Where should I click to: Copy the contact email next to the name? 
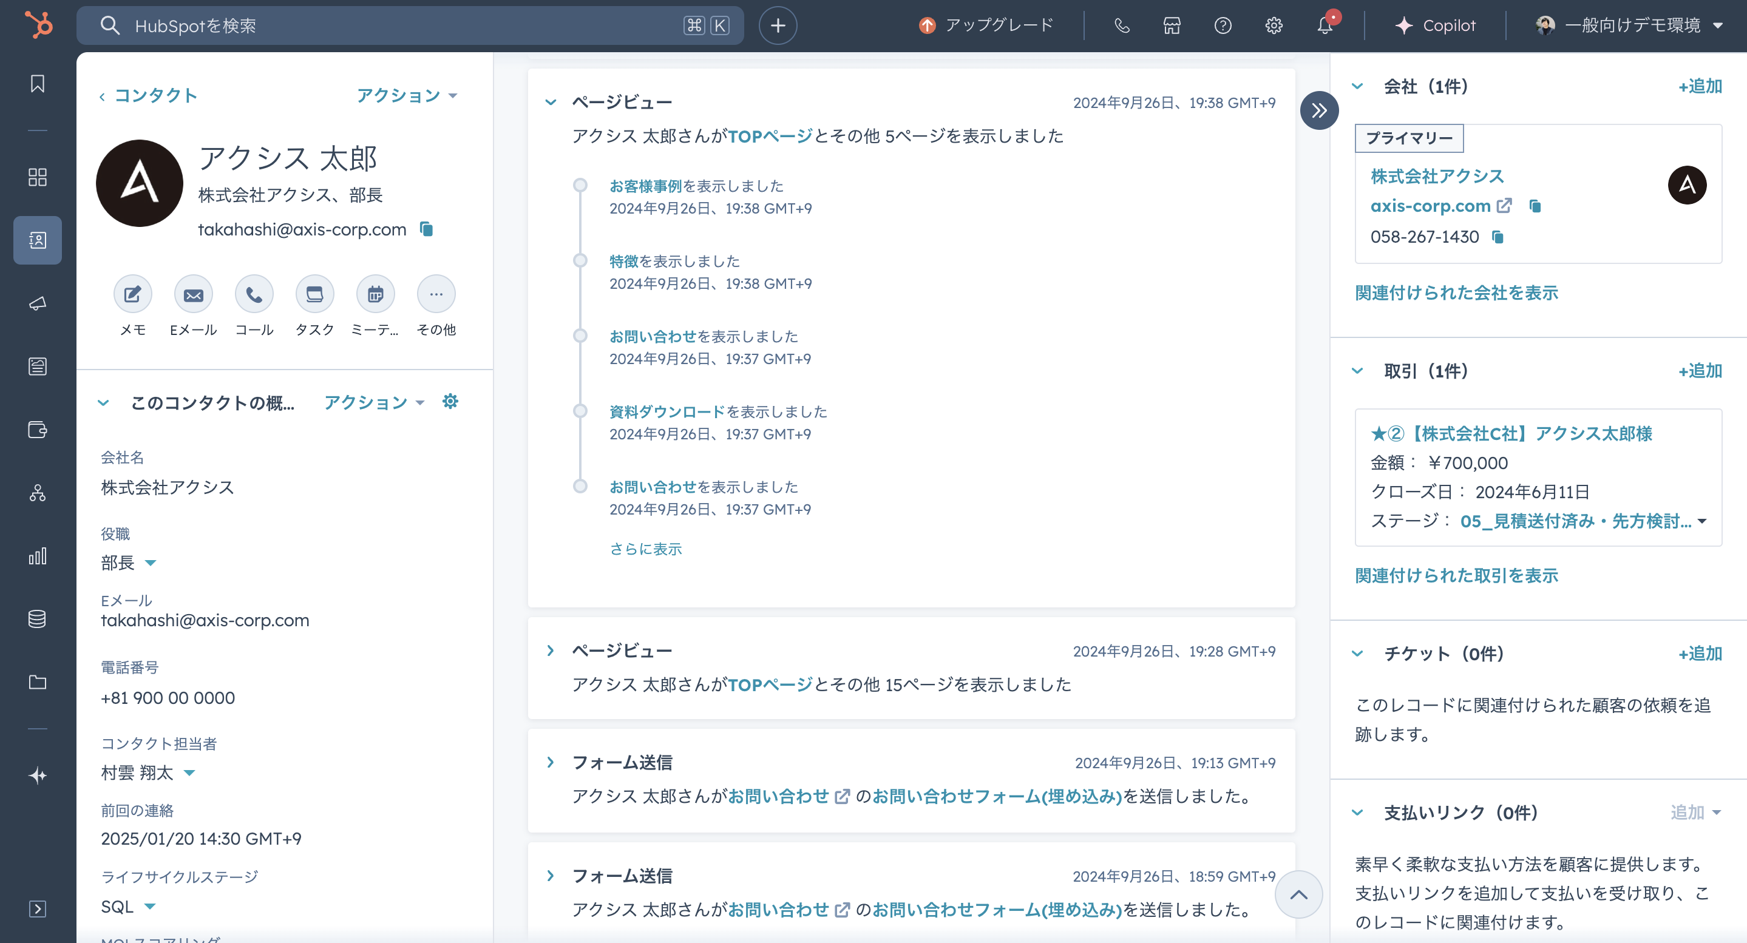pos(426,229)
